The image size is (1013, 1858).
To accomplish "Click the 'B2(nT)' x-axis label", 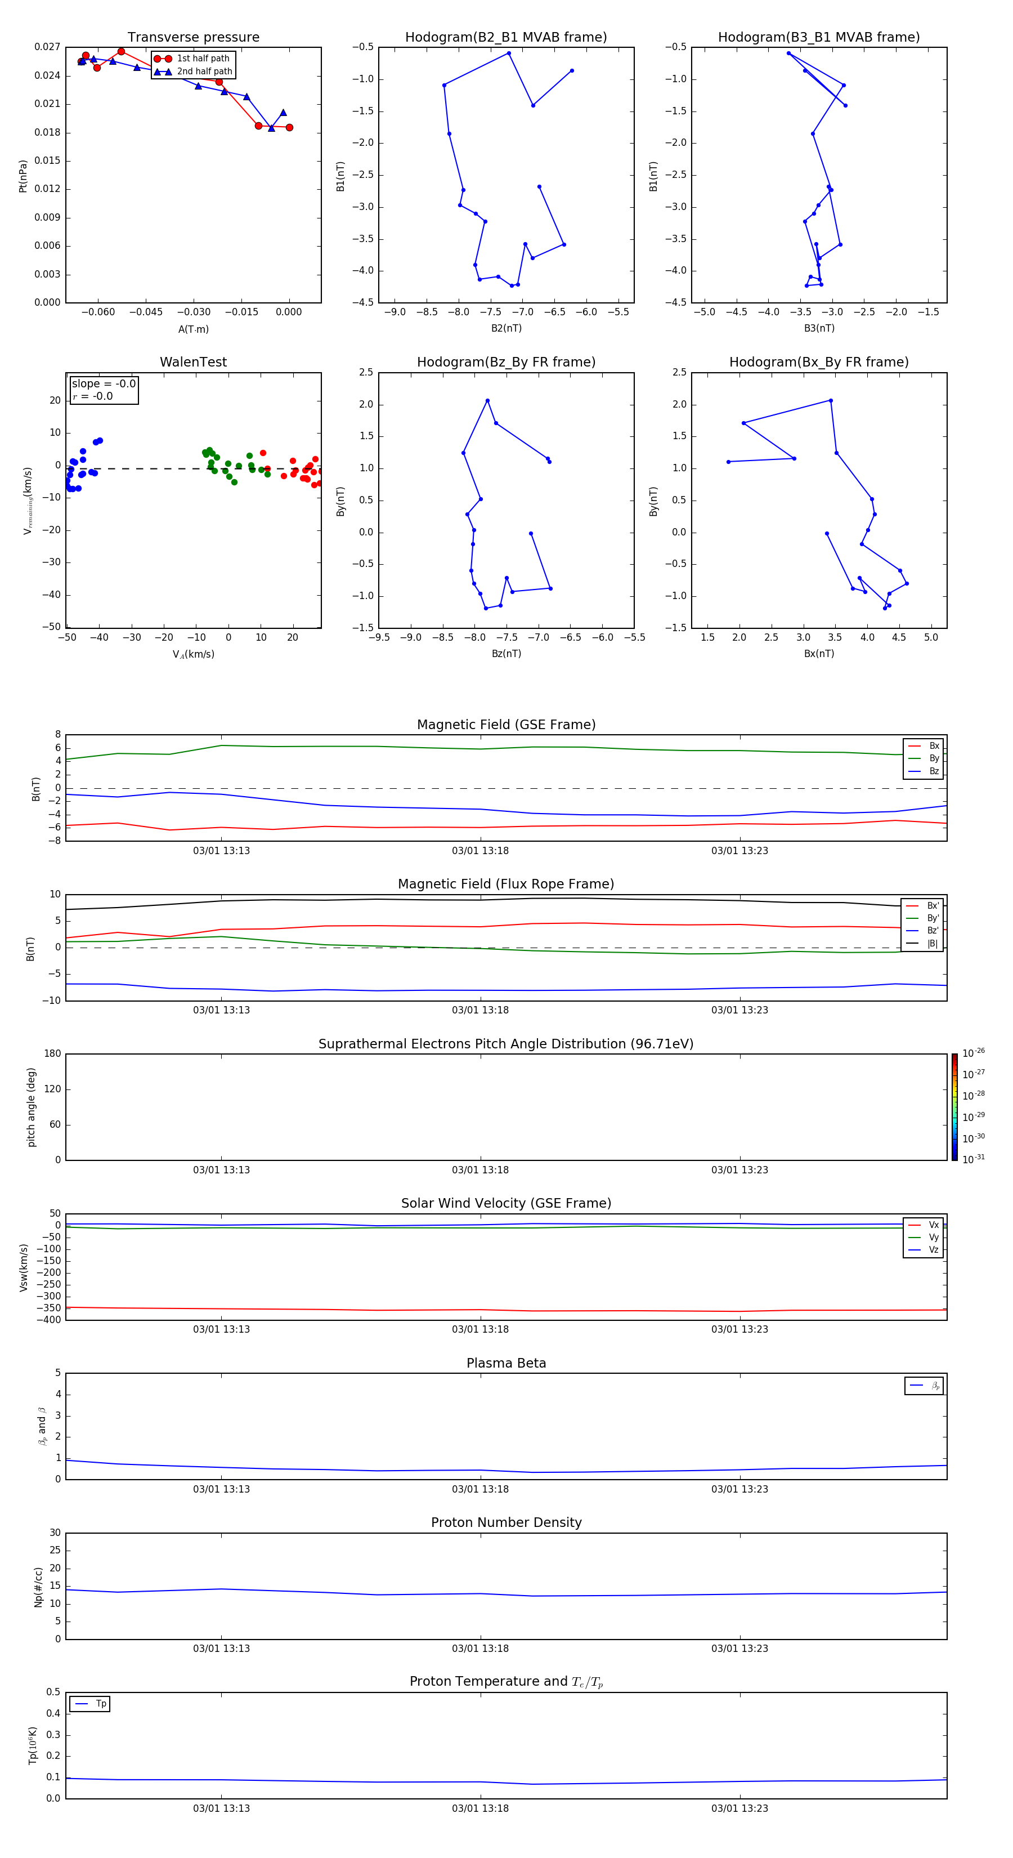I will tap(506, 328).
